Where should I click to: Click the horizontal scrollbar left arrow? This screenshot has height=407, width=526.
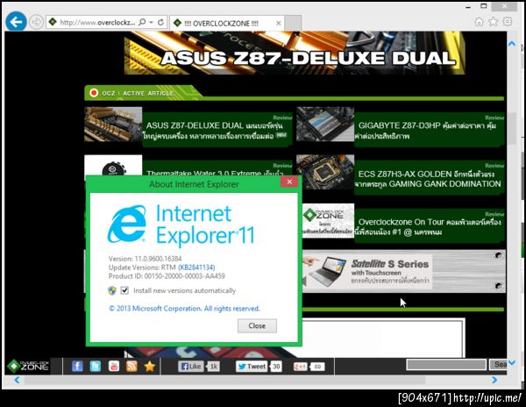point(17,380)
